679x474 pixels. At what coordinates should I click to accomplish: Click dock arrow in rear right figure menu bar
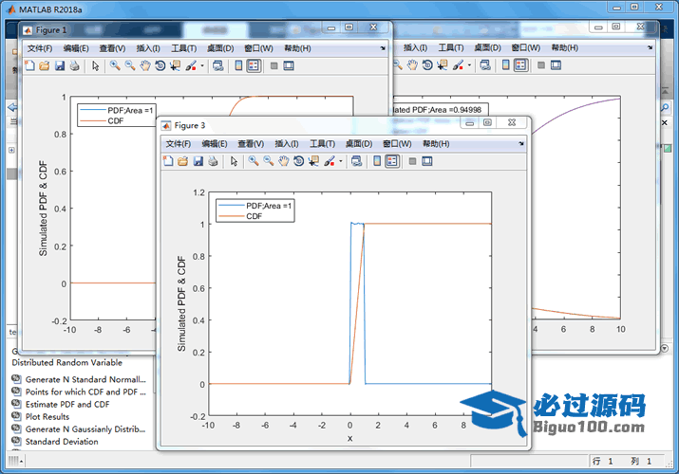tap(650, 47)
